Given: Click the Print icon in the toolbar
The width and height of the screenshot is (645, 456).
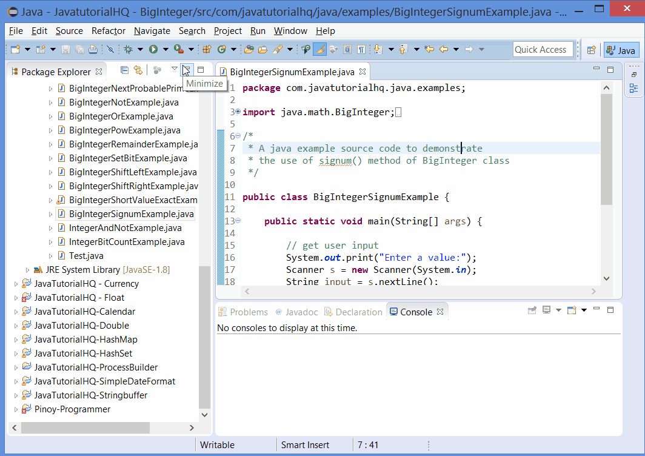Looking at the screenshot, I should [x=93, y=49].
